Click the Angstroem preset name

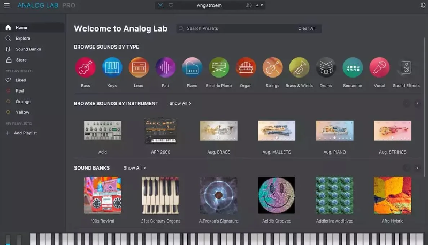coord(209,5)
